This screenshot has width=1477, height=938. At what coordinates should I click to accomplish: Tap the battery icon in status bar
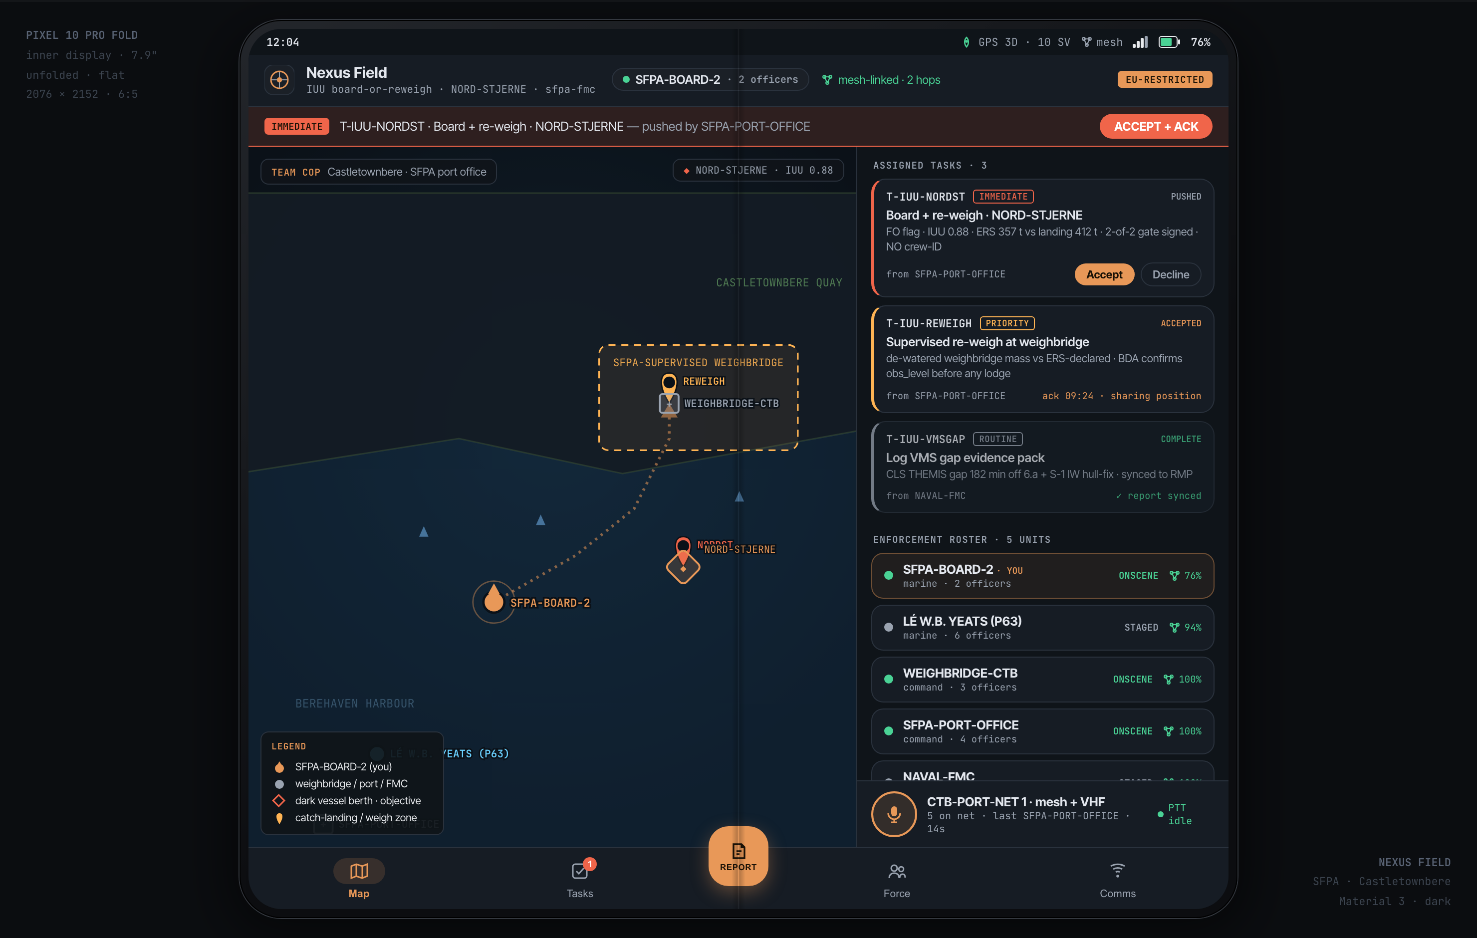tap(1169, 42)
